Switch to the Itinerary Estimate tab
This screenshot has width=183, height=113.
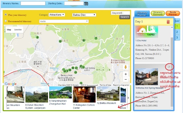point(158,13)
